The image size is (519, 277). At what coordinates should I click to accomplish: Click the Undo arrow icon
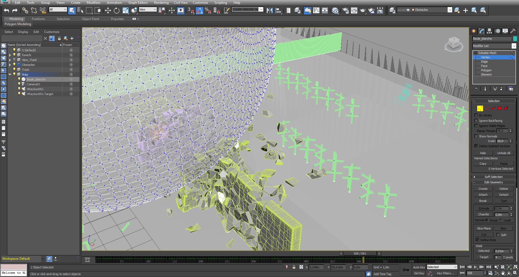pos(6,11)
